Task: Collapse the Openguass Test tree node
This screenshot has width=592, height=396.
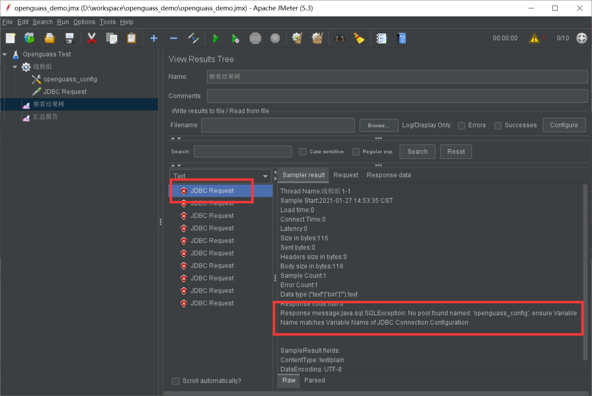Action: pyautogui.click(x=5, y=54)
